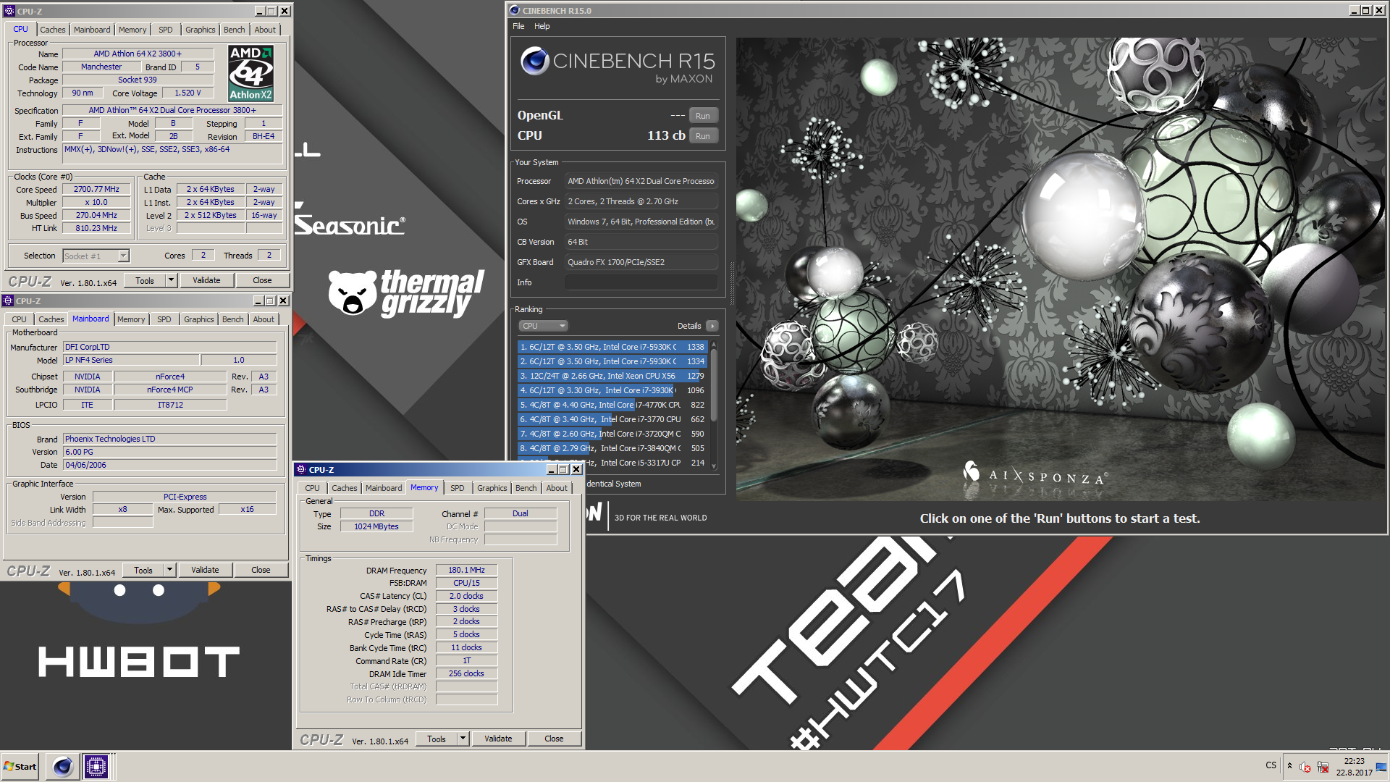Open the CPU ranking type dropdown in Cinebench
Viewport: 1390px width, 782px height.
(x=543, y=326)
